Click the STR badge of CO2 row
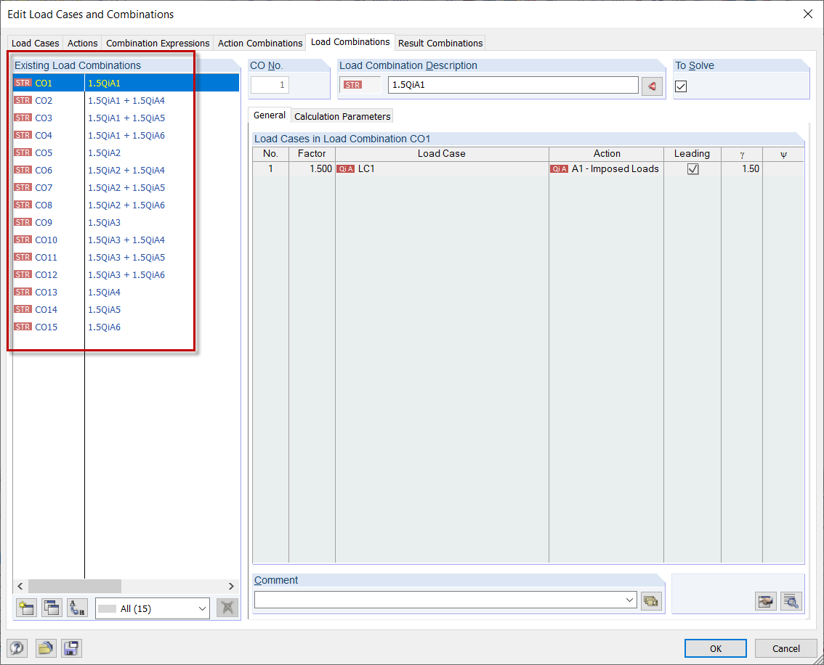 (23, 100)
